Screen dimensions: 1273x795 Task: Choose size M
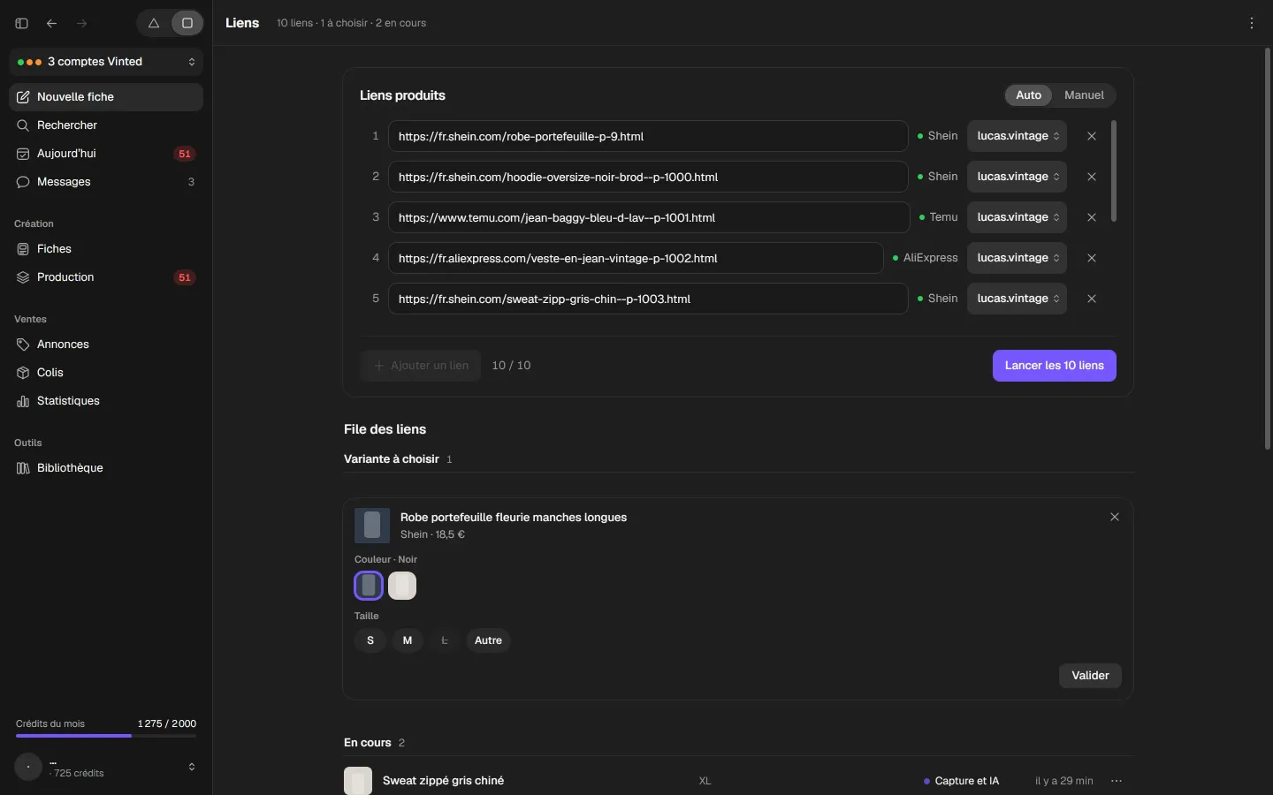[408, 640]
